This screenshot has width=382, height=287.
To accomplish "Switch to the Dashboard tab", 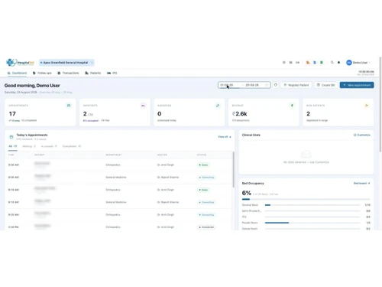I will coord(17,73).
